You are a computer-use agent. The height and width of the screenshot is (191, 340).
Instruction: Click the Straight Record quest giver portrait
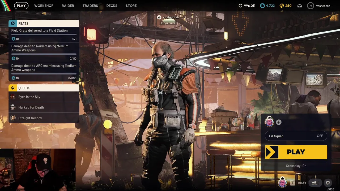[x=13, y=118]
